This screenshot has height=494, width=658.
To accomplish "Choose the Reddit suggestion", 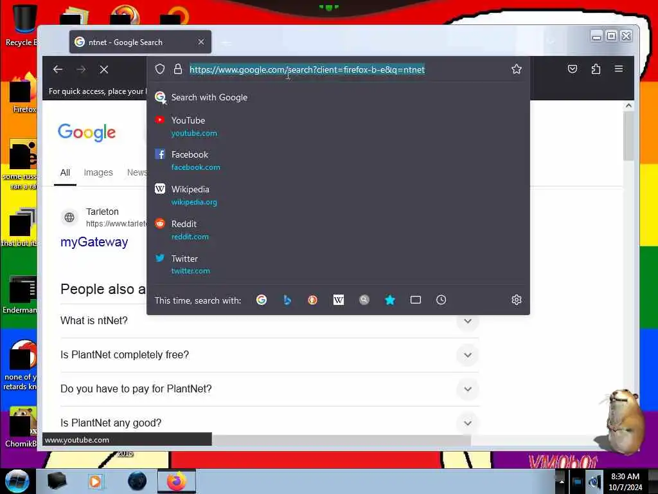I will [338, 230].
